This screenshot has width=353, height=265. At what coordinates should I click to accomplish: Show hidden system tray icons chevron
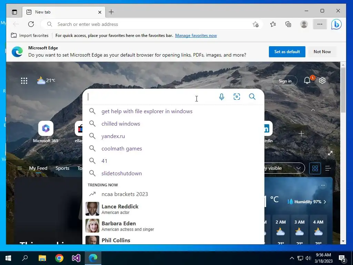coord(292,258)
